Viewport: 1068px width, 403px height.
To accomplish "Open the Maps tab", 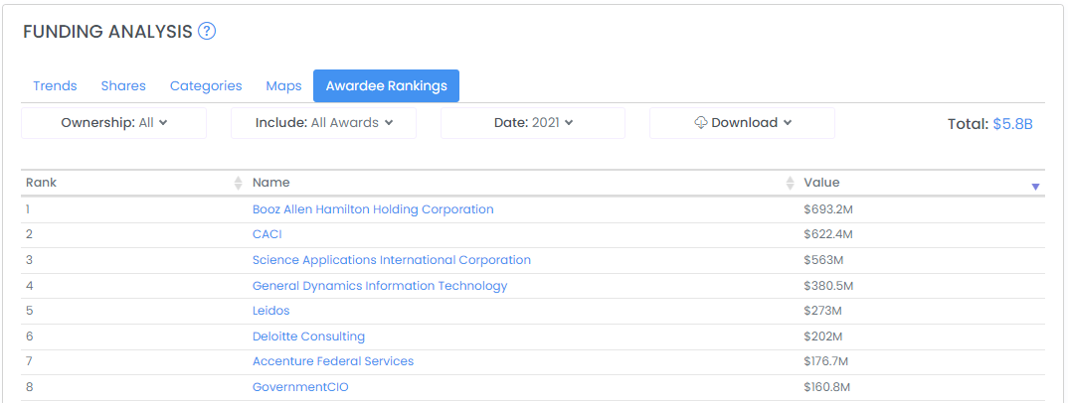I will (283, 85).
